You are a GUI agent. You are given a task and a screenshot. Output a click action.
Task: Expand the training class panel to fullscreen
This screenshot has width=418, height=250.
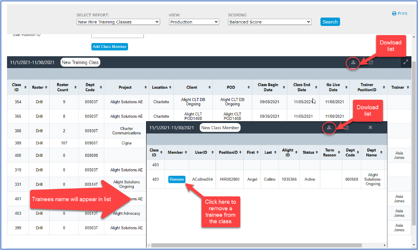click(406, 62)
